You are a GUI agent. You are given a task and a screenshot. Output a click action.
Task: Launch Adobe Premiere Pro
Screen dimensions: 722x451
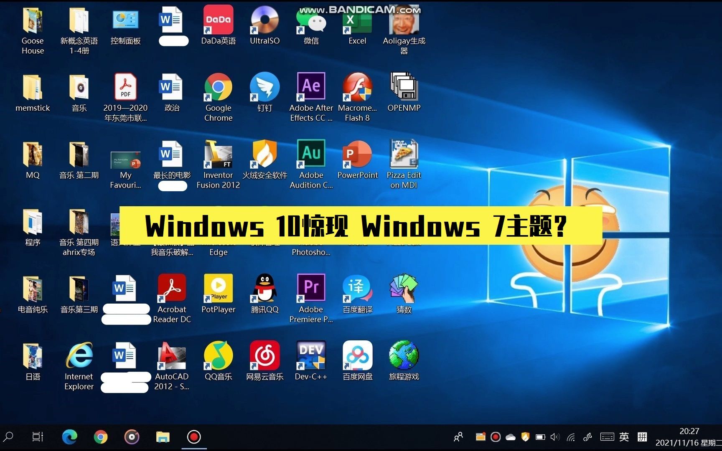coord(311,299)
